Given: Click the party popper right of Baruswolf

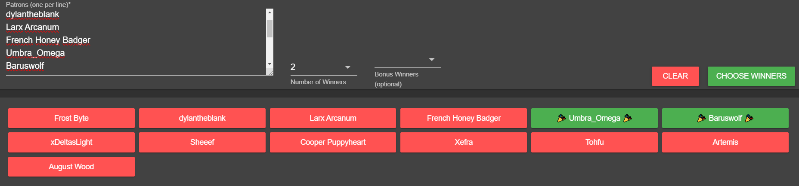Looking at the screenshot, I should [x=749, y=118].
